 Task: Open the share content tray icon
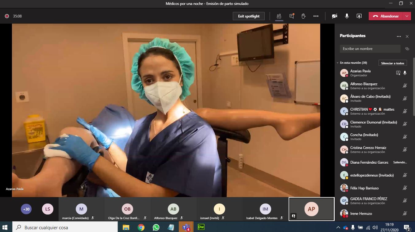[359, 16]
